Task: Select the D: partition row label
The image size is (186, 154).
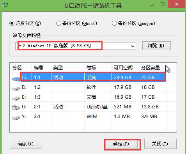Action: coord(24,87)
